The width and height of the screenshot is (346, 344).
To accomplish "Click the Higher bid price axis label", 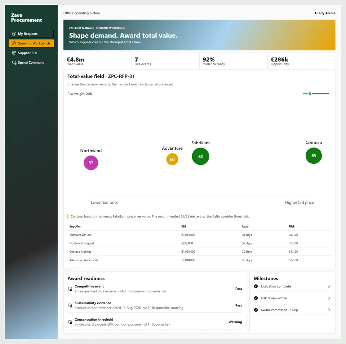I will [299, 203].
